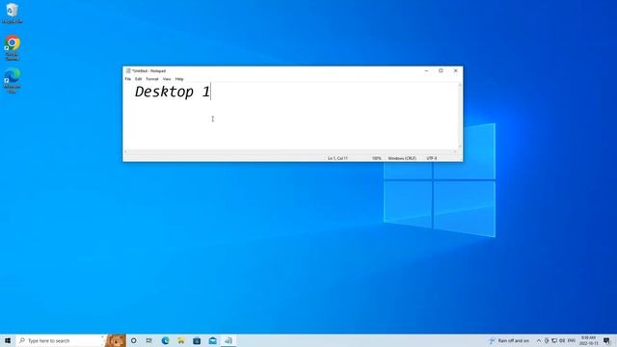Maximize the Notepad window
617x347 pixels.
click(441, 70)
